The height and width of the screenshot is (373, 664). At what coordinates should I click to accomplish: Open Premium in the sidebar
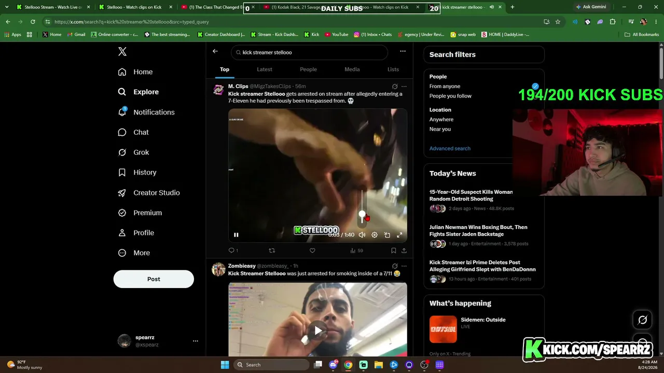[140, 213]
